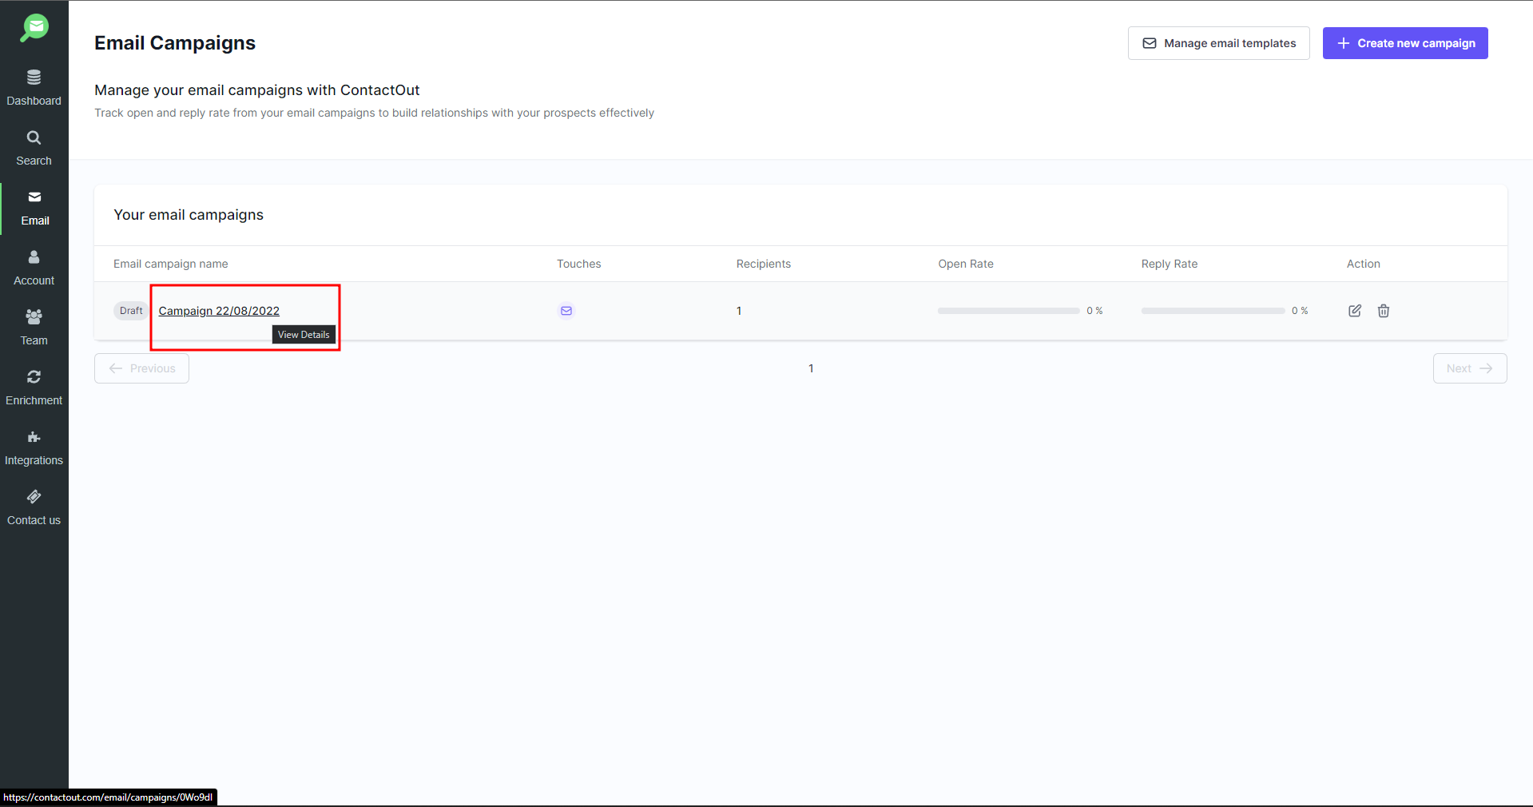1533x807 pixels.
Task: Click the Open Rate column header
Action: click(x=966, y=264)
